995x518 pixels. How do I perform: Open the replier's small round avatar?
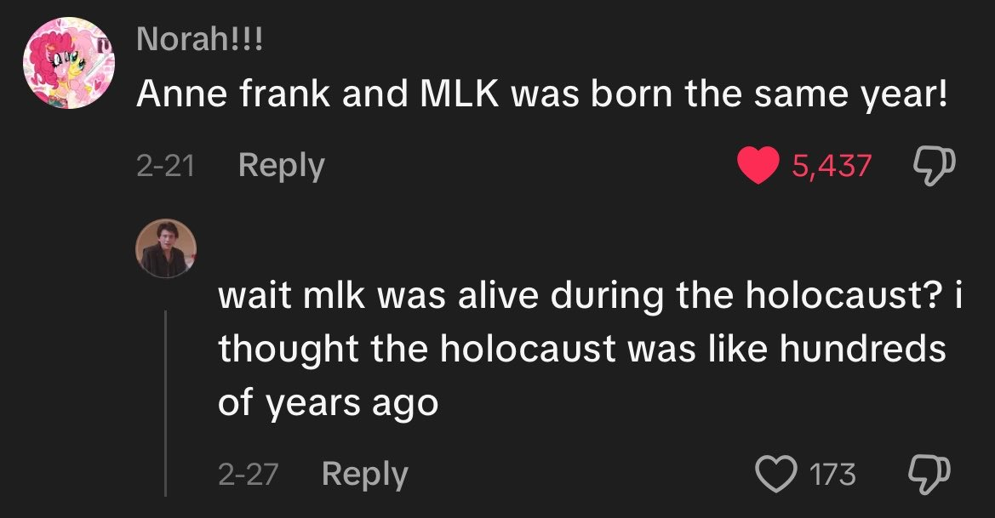166,248
